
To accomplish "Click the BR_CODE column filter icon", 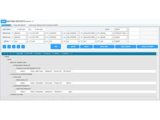I will coord(24,53).
